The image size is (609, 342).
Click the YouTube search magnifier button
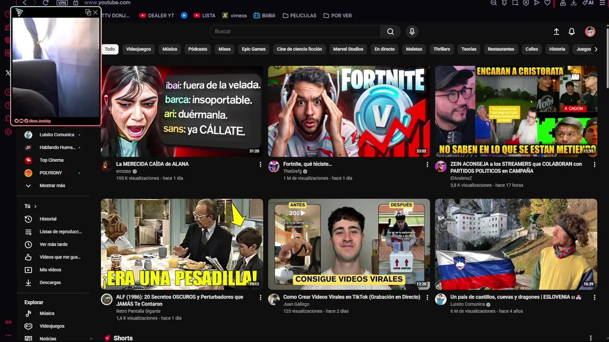(390, 31)
